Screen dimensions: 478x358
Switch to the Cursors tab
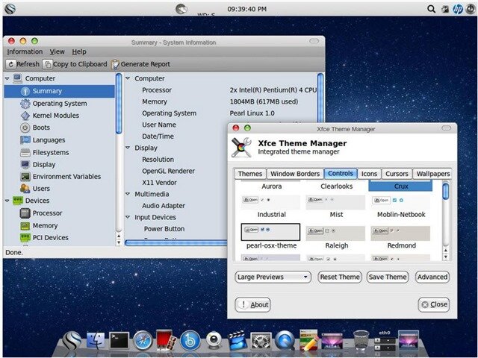coord(397,174)
